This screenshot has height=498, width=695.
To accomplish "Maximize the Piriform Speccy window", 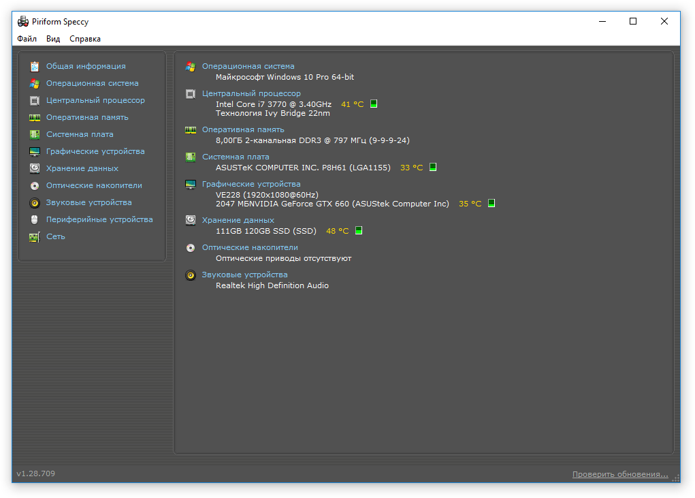I will [x=633, y=21].
